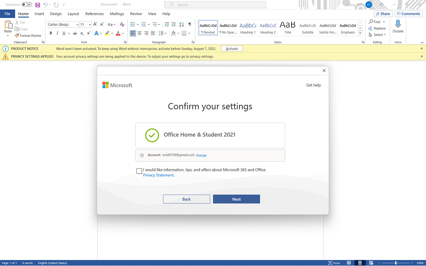Click the Dictate microphone icon

398,24
